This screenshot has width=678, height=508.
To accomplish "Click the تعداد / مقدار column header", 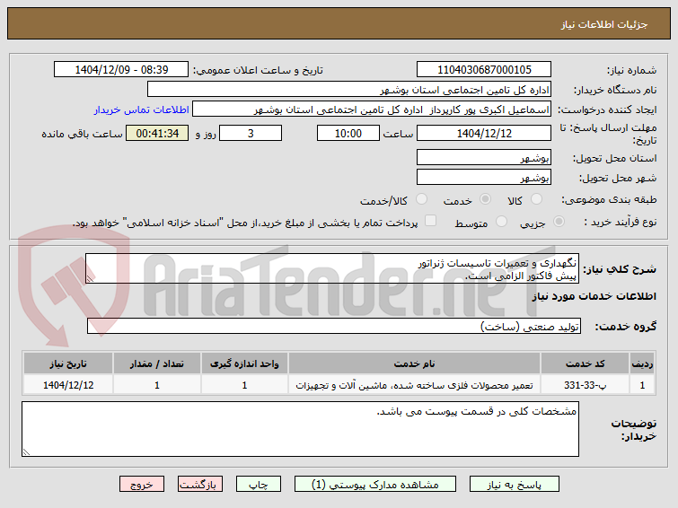I will [157, 363].
